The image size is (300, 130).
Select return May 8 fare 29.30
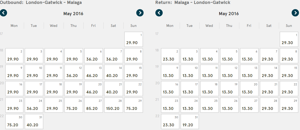(289, 56)
